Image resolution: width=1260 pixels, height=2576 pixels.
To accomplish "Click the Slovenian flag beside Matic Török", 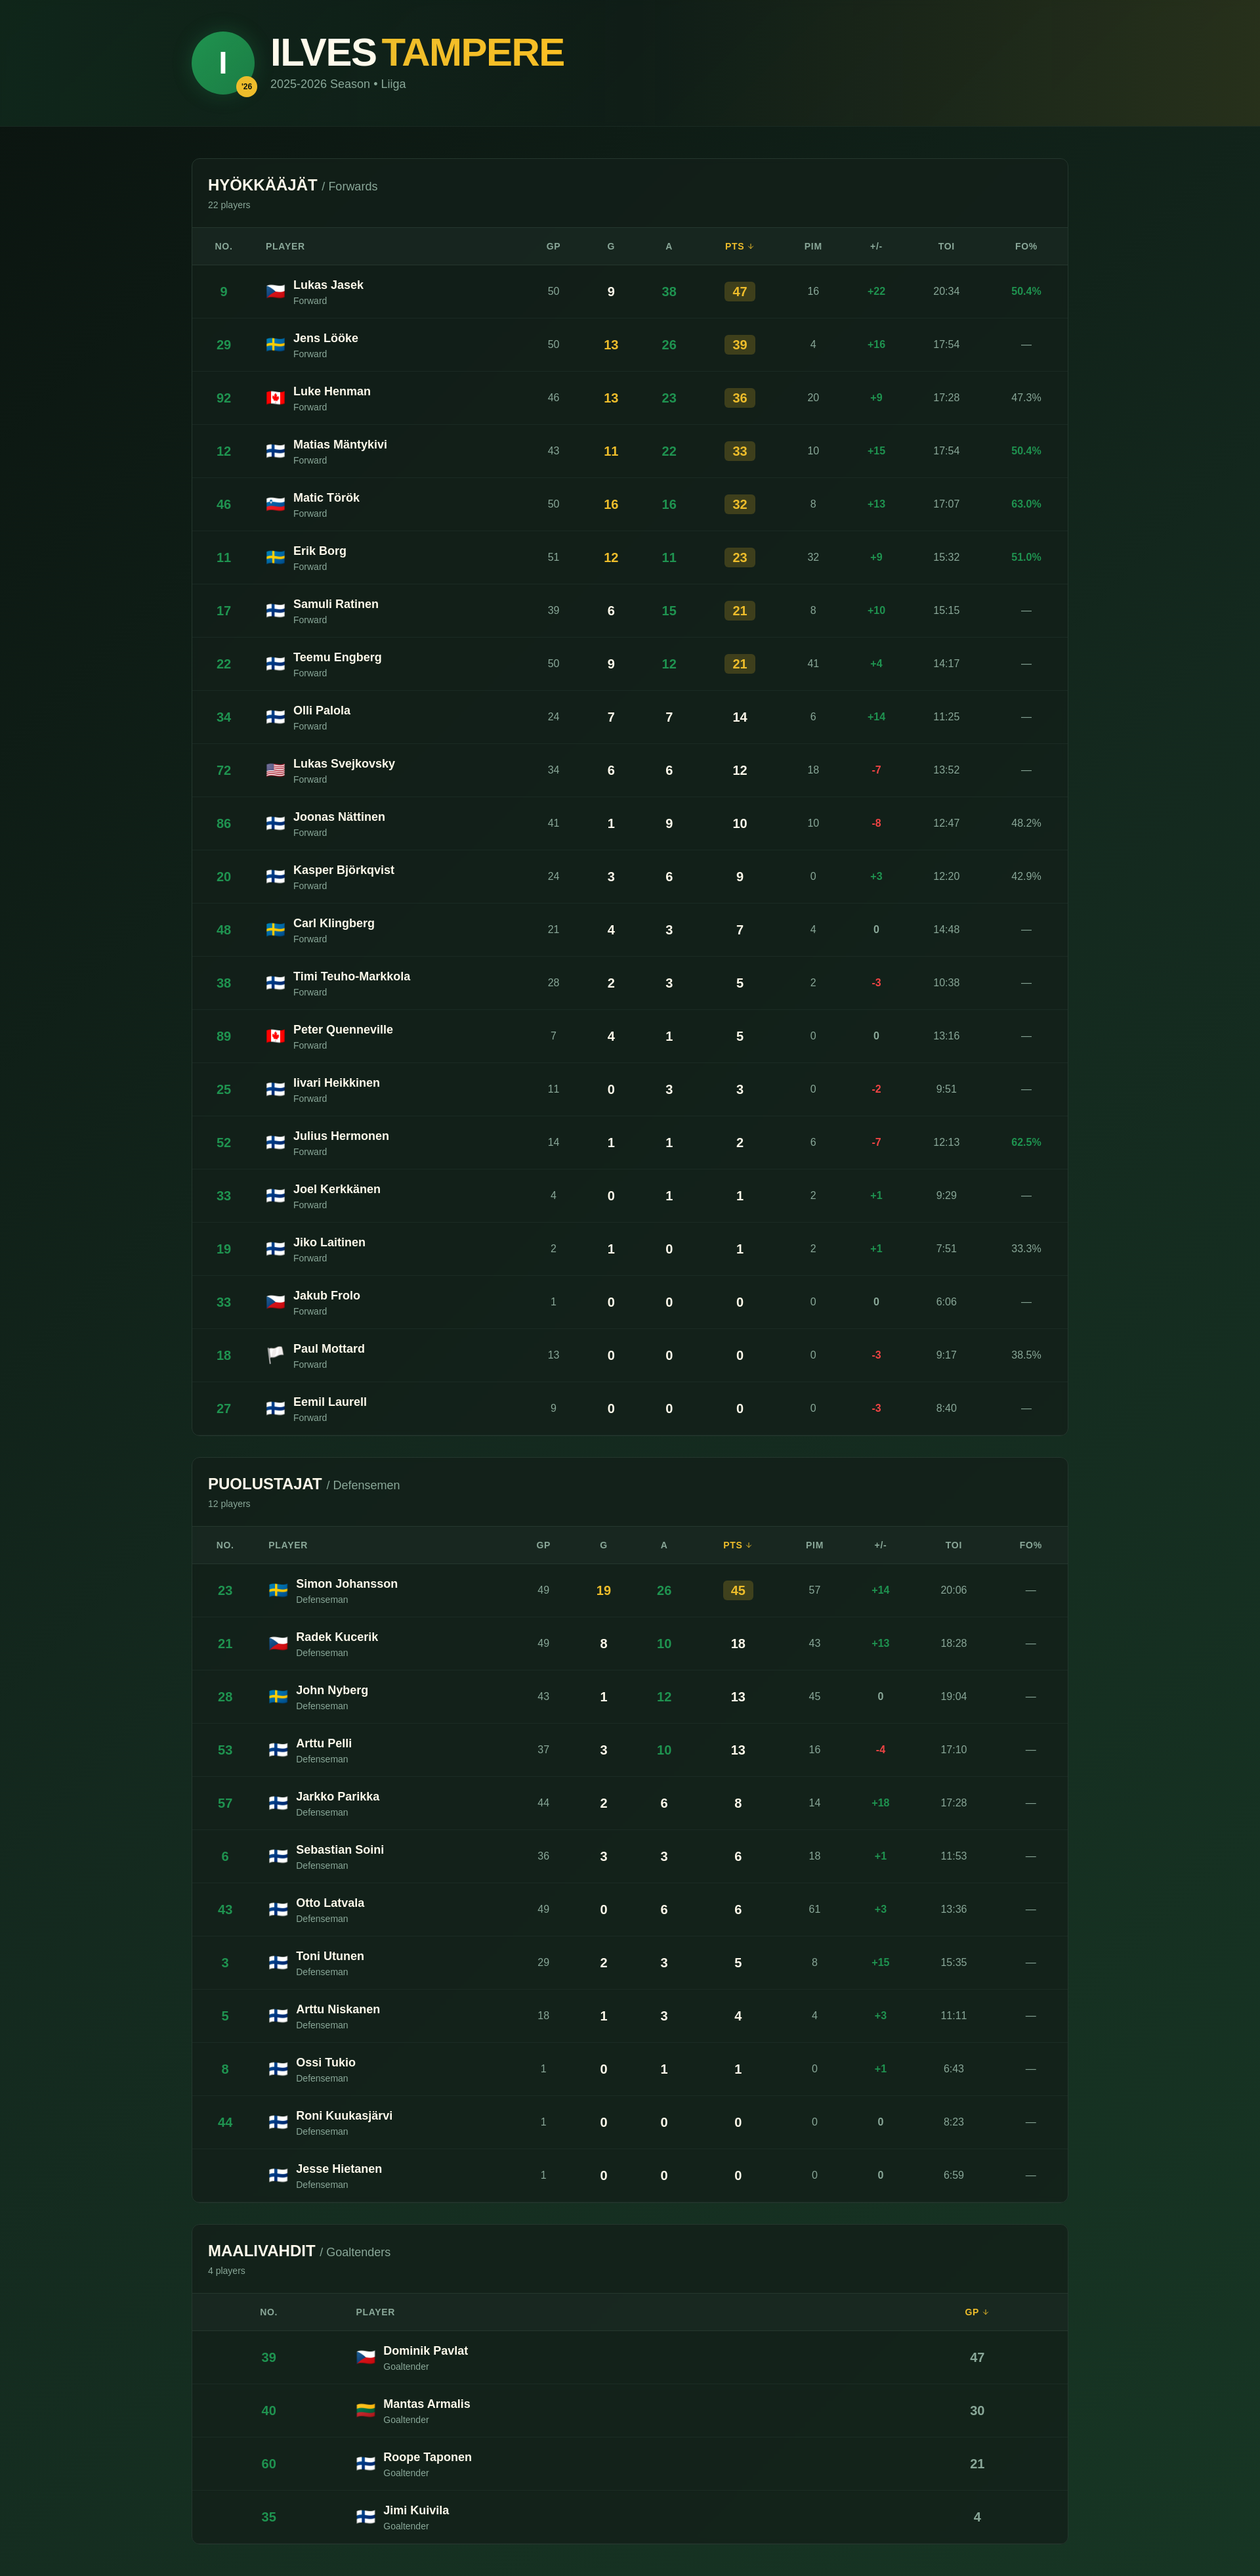I will tap(275, 504).
